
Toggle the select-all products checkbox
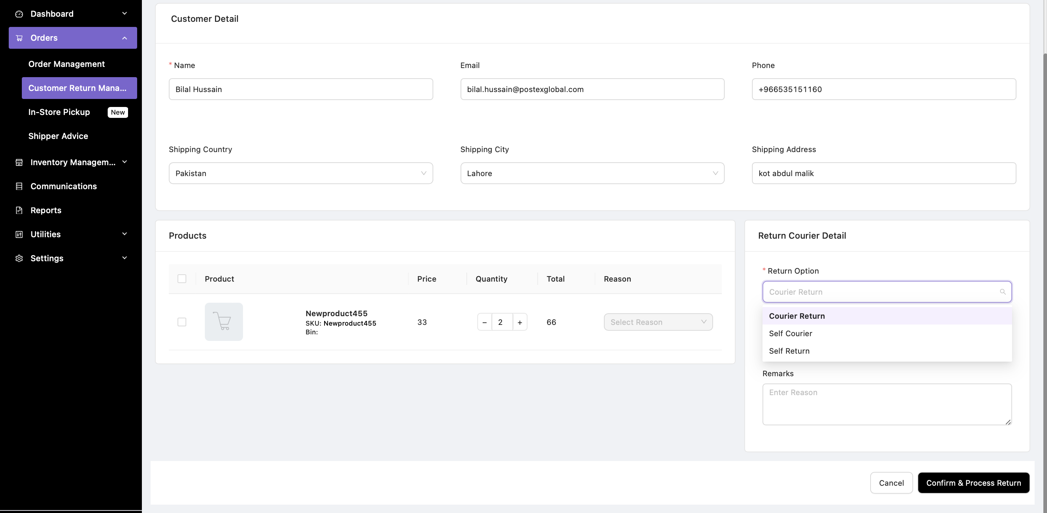[182, 279]
